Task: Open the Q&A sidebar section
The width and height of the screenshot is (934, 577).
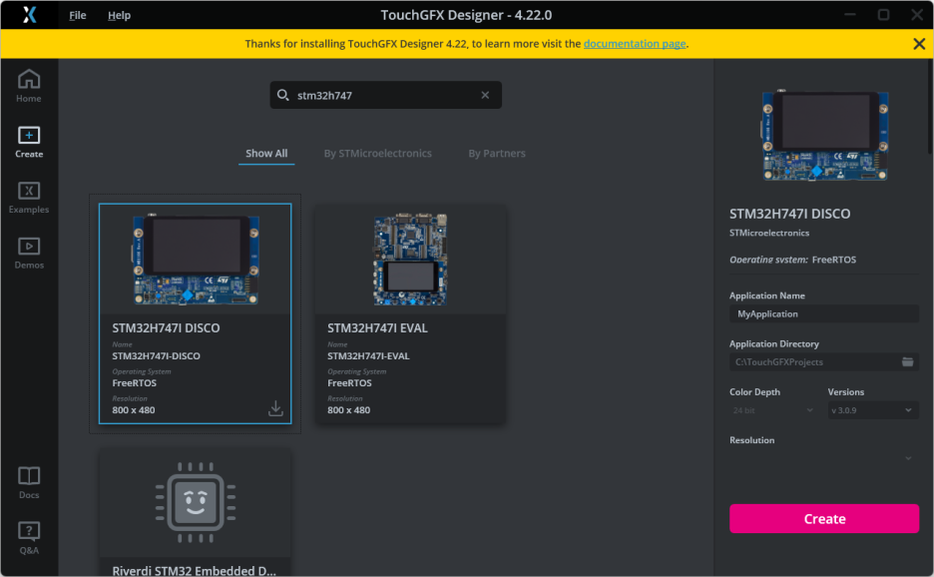Action: 29,538
